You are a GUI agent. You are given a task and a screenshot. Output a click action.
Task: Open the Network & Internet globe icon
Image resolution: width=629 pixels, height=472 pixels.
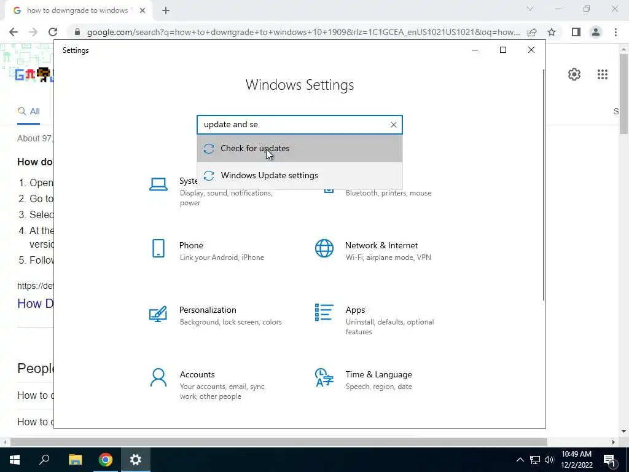click(x=324, y=248)
